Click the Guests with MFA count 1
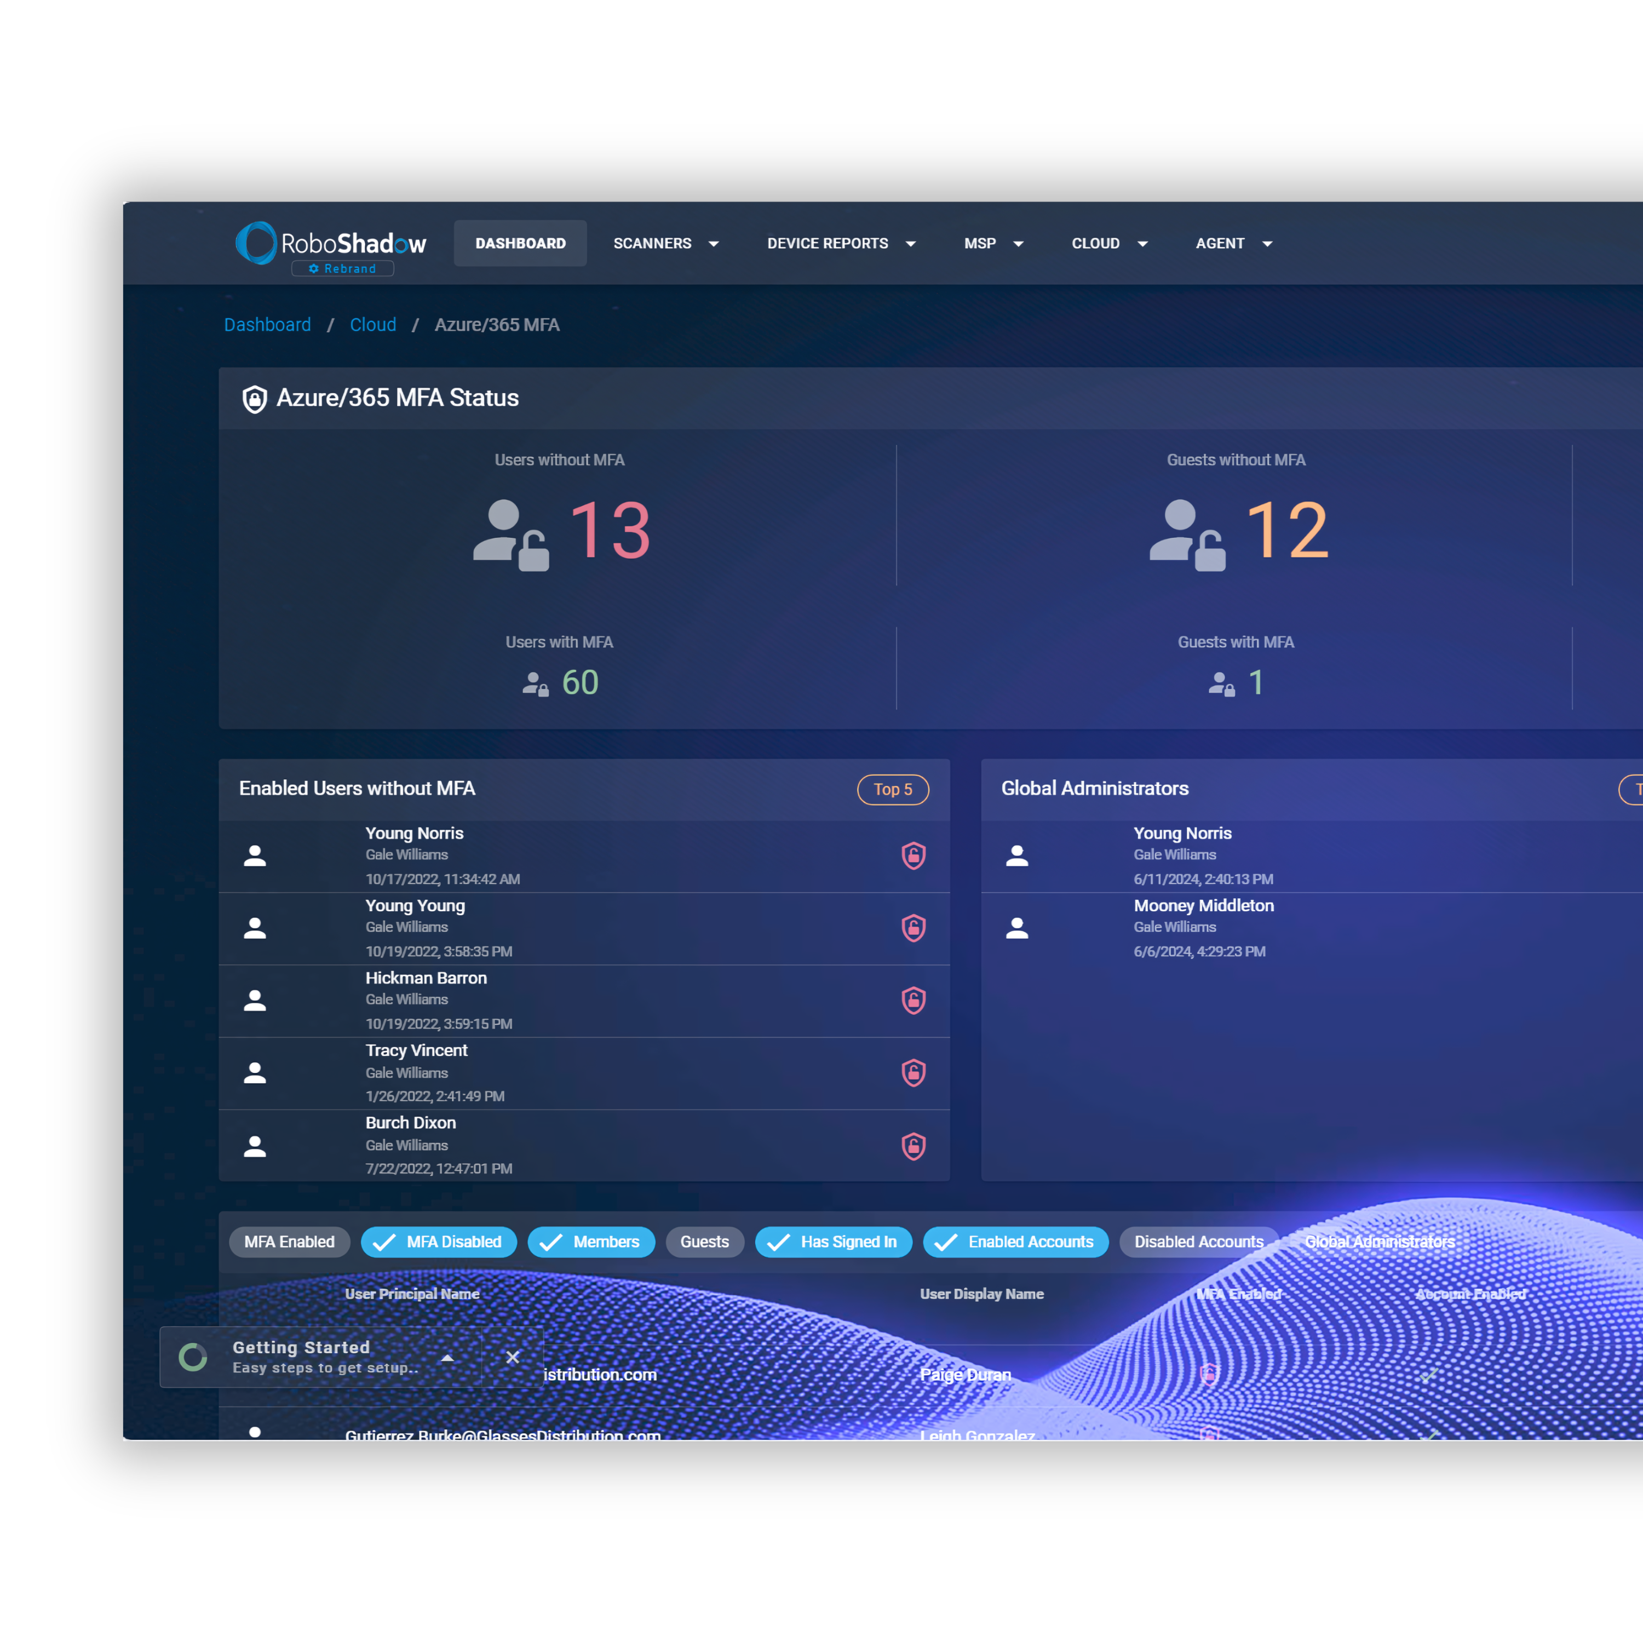The height and width of the screenshot is (1643, 1643). 1256,683
